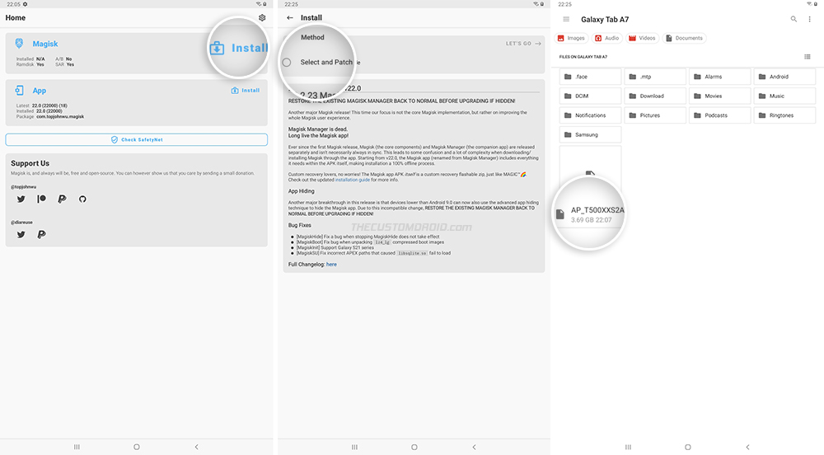
Task: Open the Podcasts folder
Action: point(719,115)
